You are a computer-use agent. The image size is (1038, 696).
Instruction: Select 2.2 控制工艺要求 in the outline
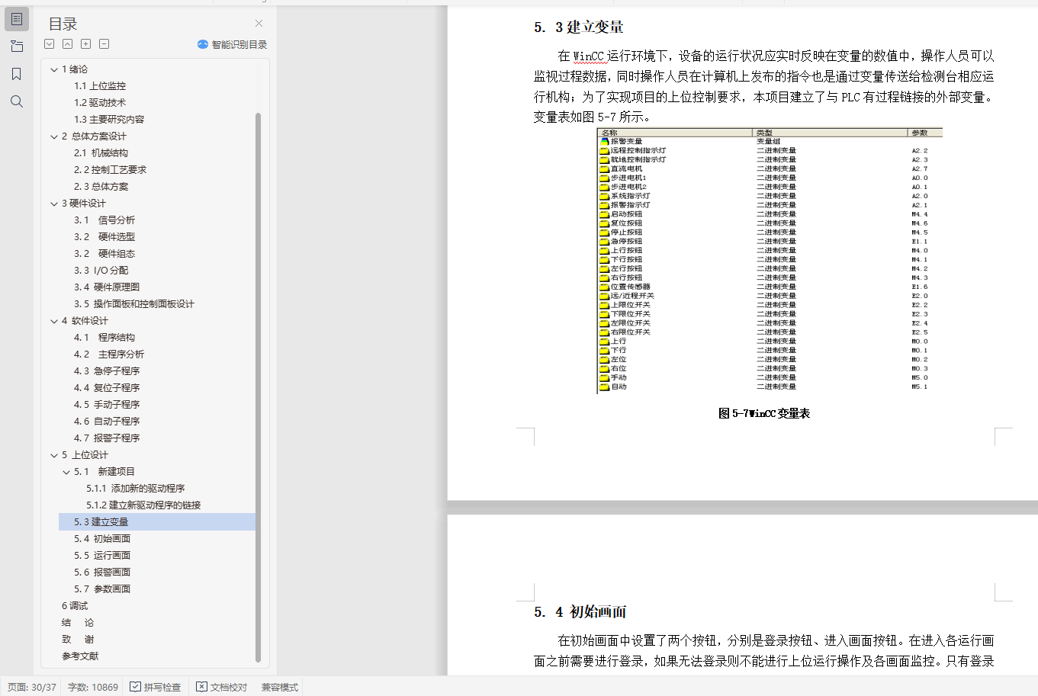point(110,170)
